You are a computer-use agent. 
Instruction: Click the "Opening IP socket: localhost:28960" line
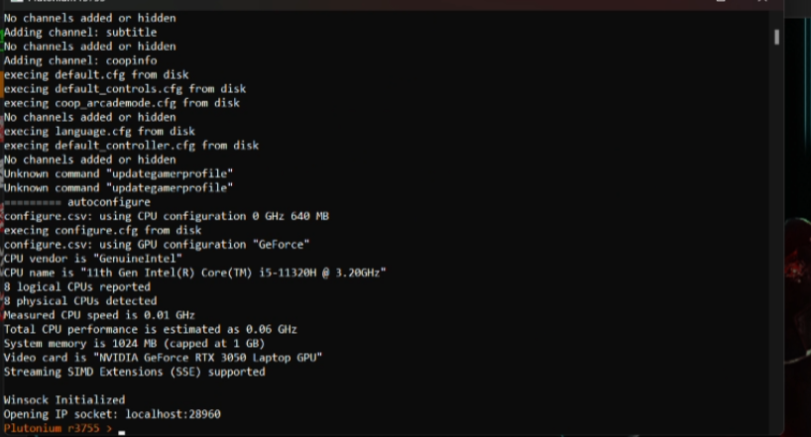112,414
